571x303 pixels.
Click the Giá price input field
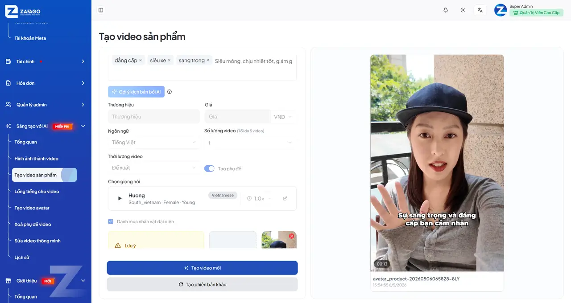(237, 117)
